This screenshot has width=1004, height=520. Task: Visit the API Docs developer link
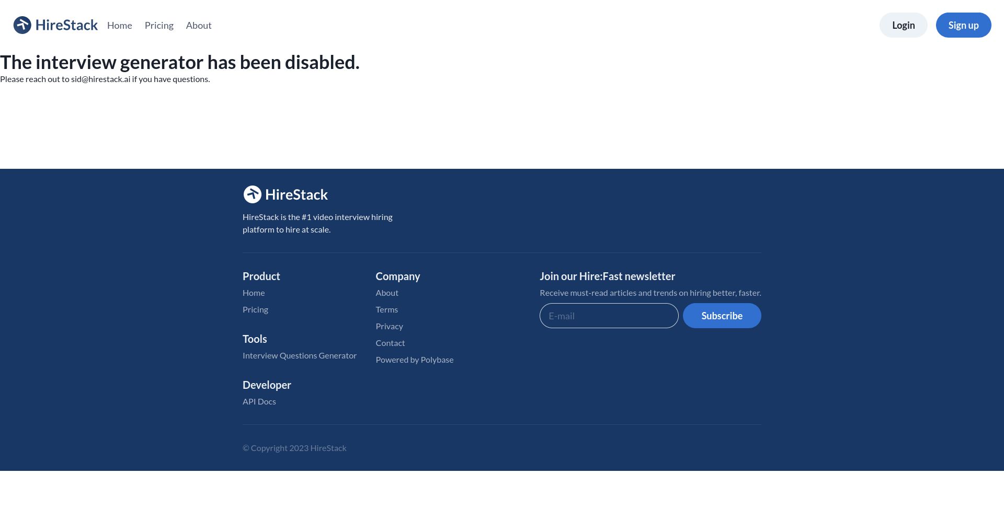tap(259, 401)
